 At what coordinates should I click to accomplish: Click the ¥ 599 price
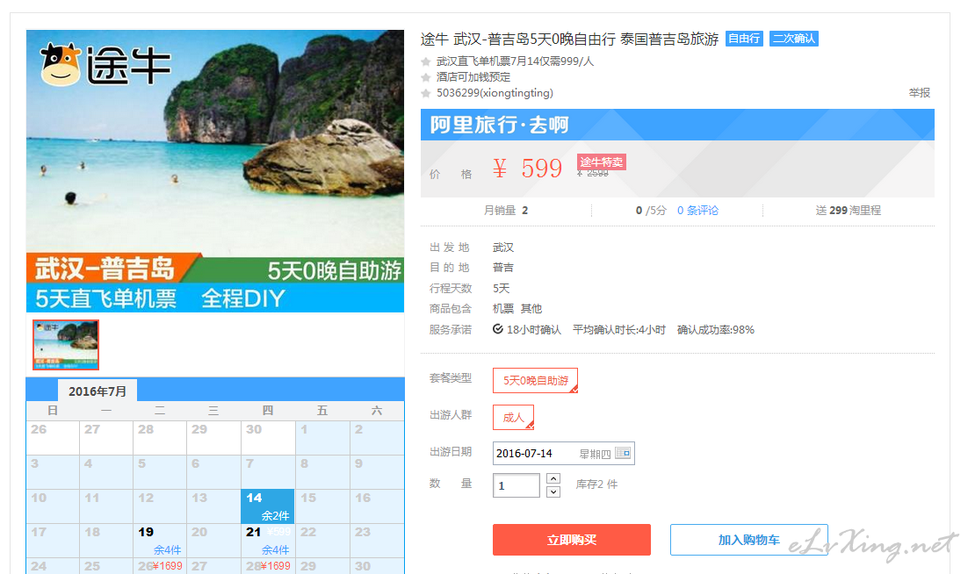(527, 169)
